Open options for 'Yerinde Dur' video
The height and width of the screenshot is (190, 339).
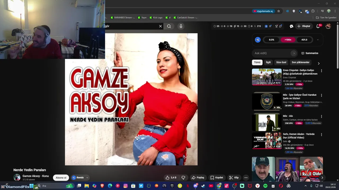[322, 135]
